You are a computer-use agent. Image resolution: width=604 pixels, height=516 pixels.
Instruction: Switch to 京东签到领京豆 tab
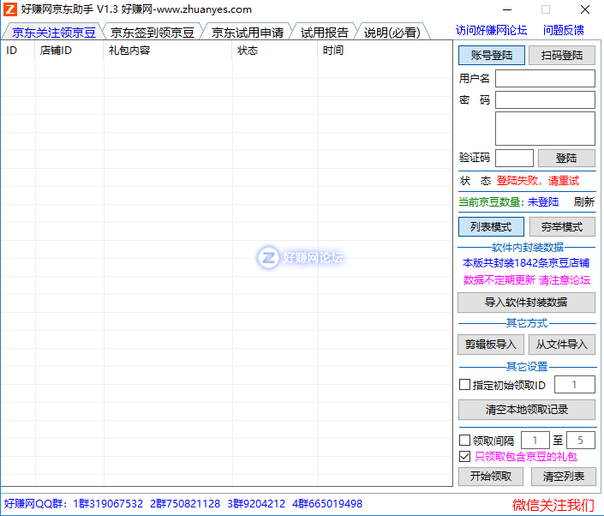click(x=152, y=33)
